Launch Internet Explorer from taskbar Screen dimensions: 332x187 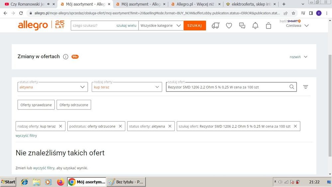pos(24,182)
